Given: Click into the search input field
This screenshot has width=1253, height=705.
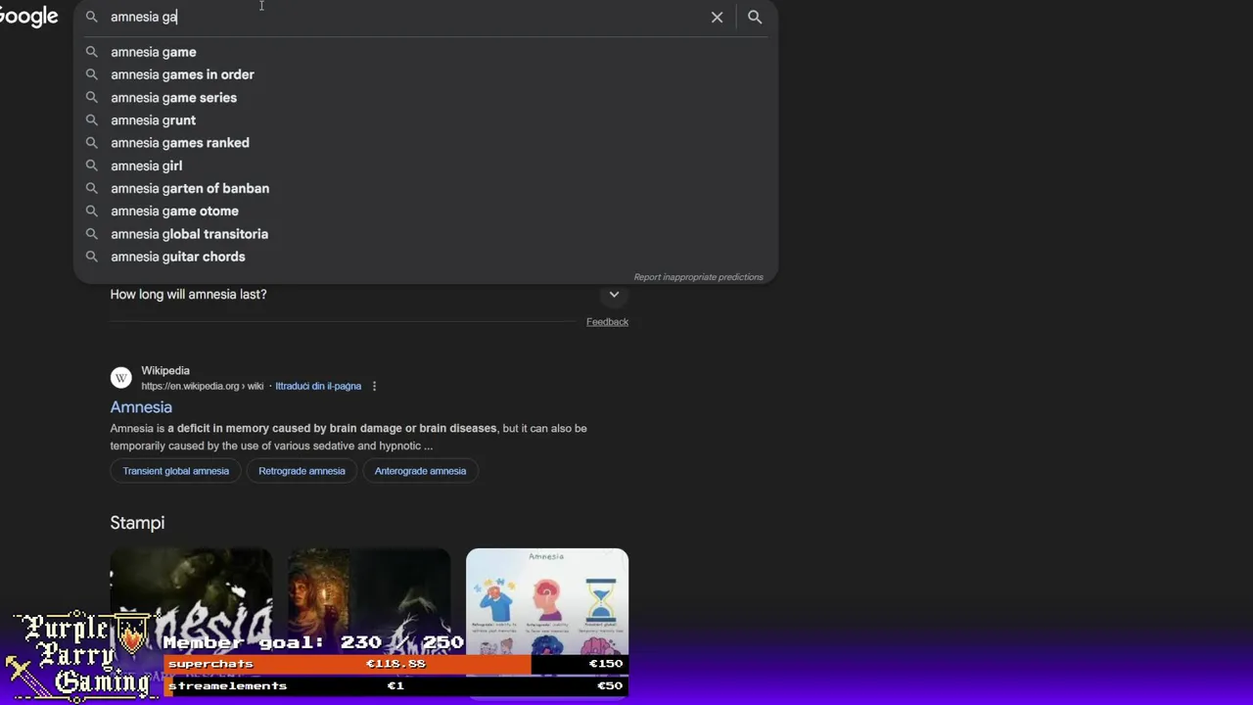Looking at the screenshot, I should coord(401,17).
